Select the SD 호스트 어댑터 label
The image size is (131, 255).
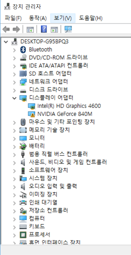point(50,74)
